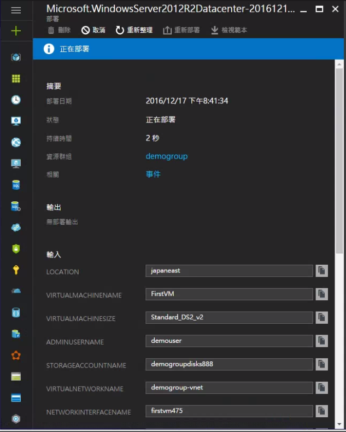The width and height of the screenshot is (346, 432).
Task: Click the 正在部署 info banner
Action: [x=188, y=49]
